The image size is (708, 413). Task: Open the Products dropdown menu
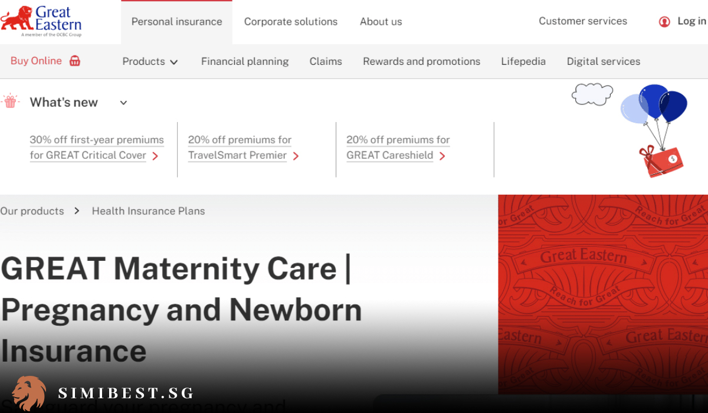pyautogui.click(x=150, y=61)
